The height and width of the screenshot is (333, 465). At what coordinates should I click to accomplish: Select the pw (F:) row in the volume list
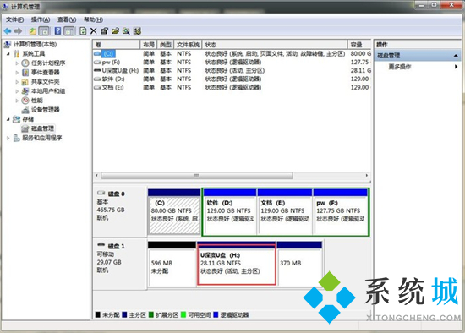pos(232,62)
